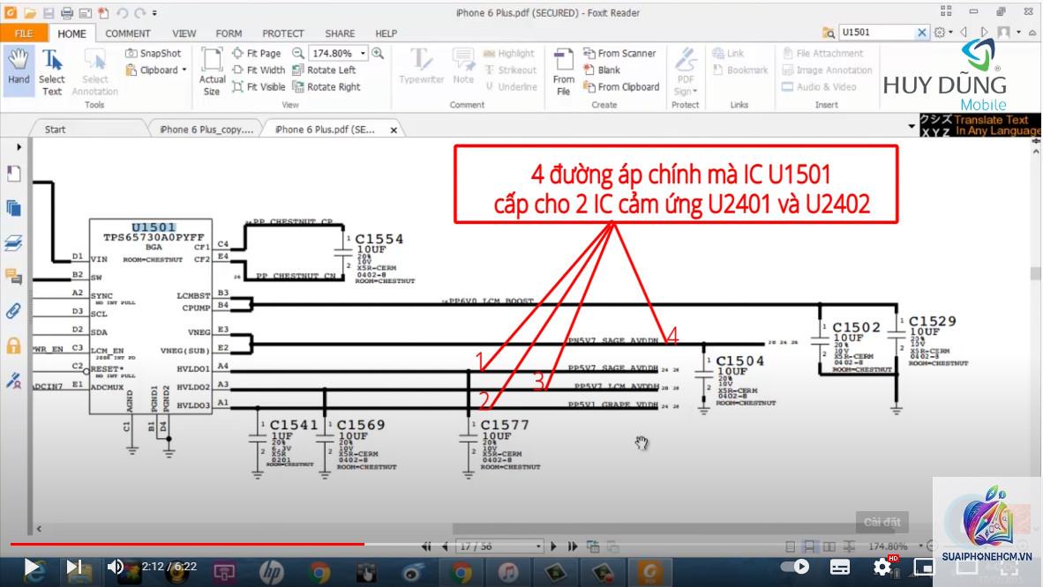Go to the next page arrow
This screenshot has width=1043, height=587.
click(x=553, y=546)
